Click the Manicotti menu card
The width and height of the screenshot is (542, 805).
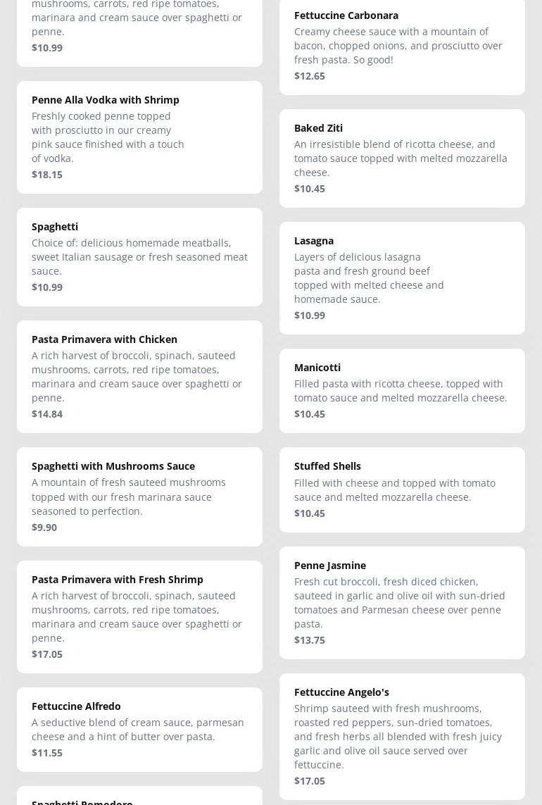pyautogui.click(x=317, y=368)
